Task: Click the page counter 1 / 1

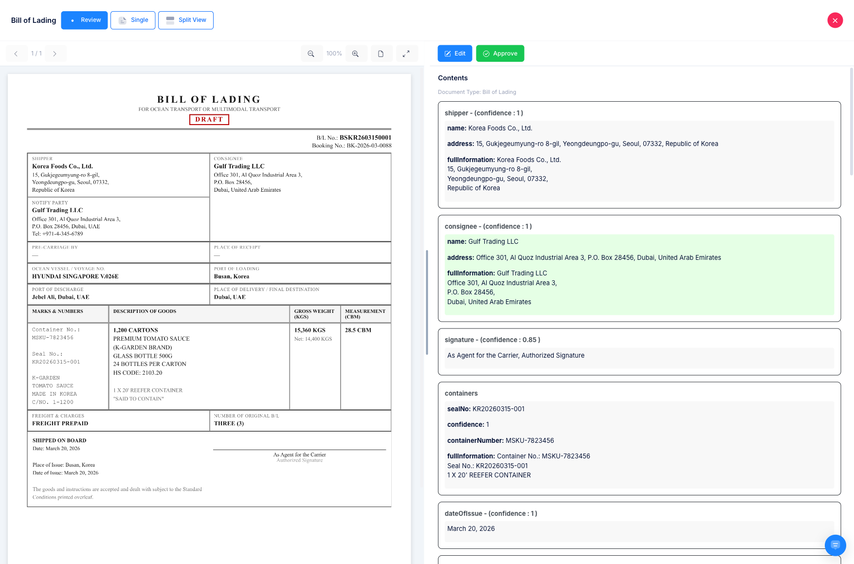Action: 36,54
